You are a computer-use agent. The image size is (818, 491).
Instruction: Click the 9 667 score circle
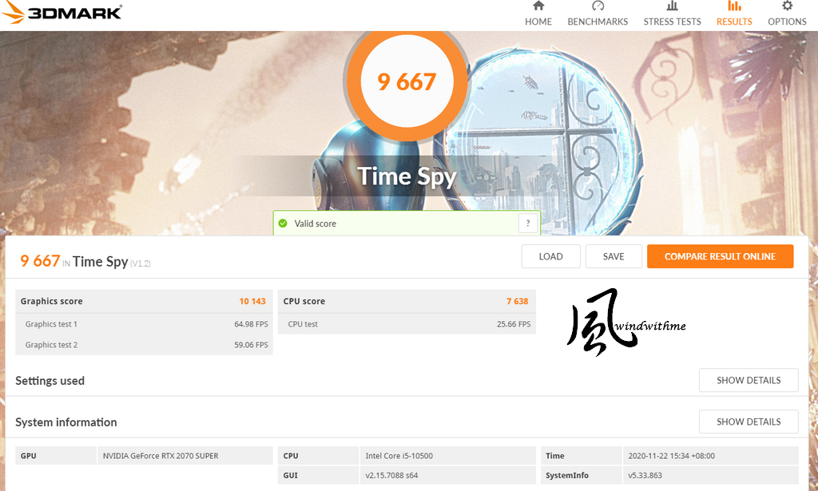(407, 81)
